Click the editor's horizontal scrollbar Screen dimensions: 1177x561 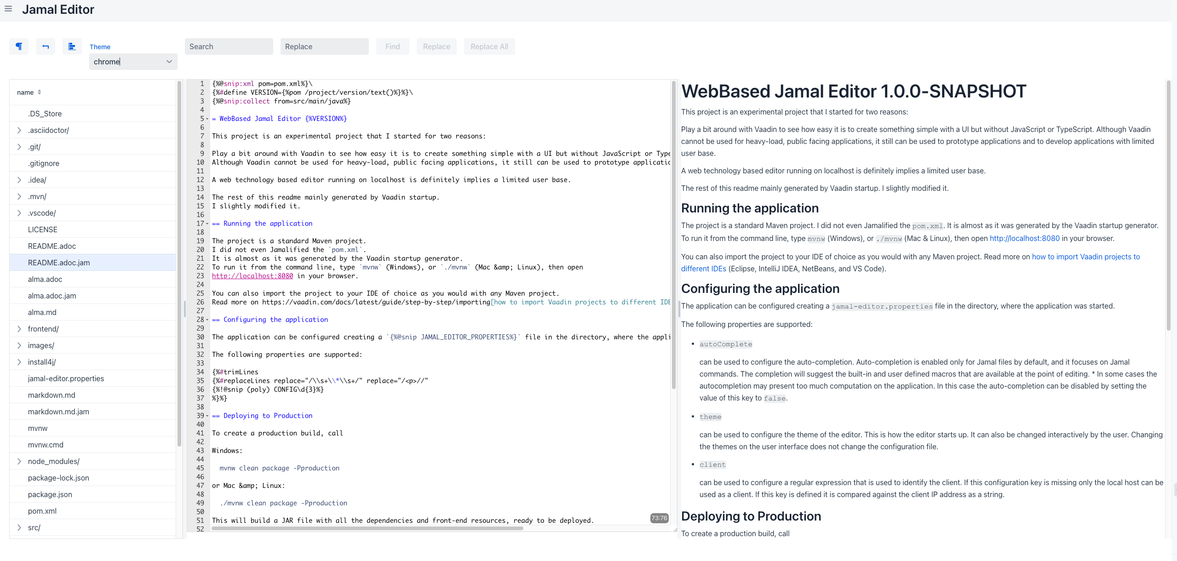tap(367, 528)
